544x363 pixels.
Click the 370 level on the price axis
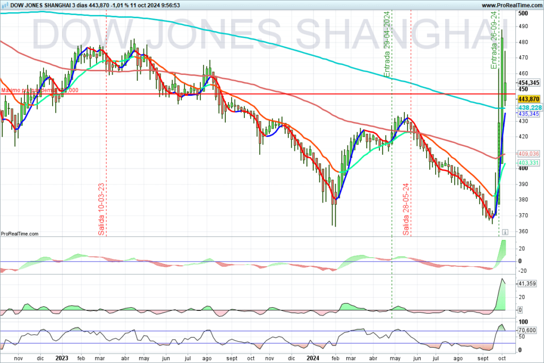click(523, 215)
